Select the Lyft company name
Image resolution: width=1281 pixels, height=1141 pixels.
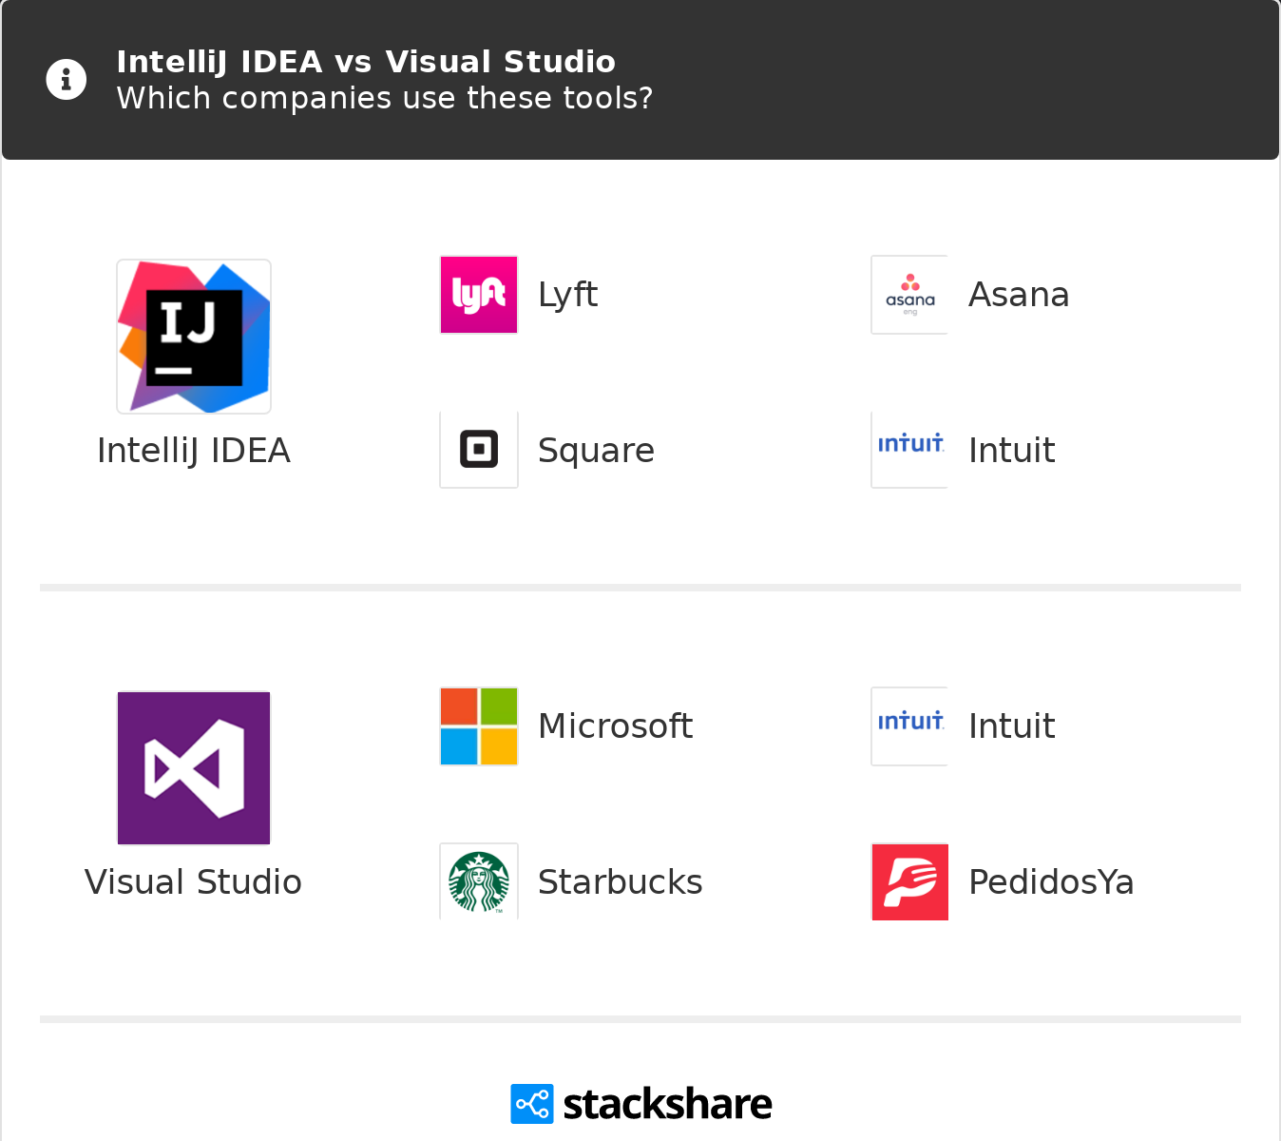coord(567,295)
